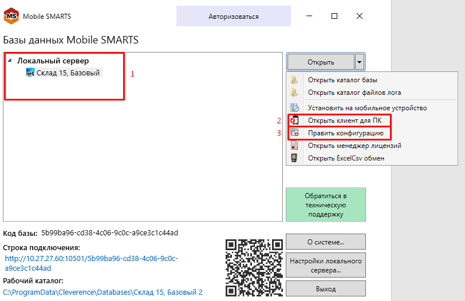The height and width of the screenshot is (301, 465).
Task: Click the license manager icon
Action: (x=294, y=146)
